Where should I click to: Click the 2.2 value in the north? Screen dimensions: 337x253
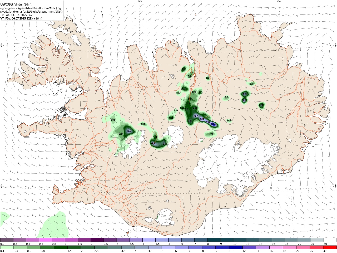[184, 69]
